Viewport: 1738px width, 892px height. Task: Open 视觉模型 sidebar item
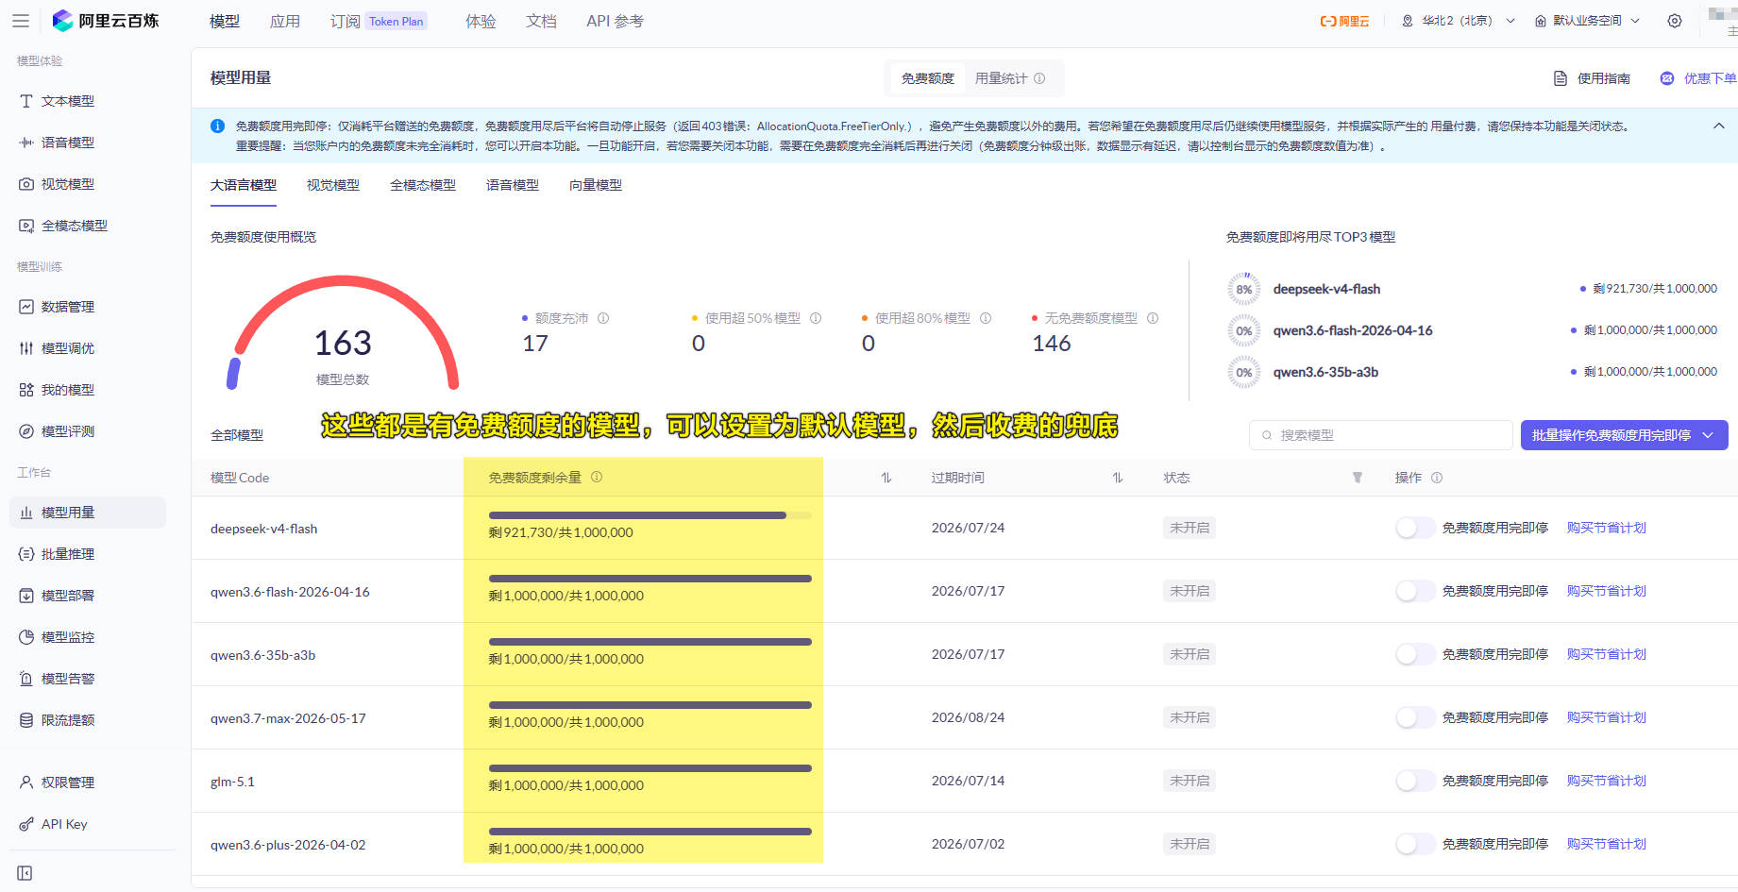[67, 184]
